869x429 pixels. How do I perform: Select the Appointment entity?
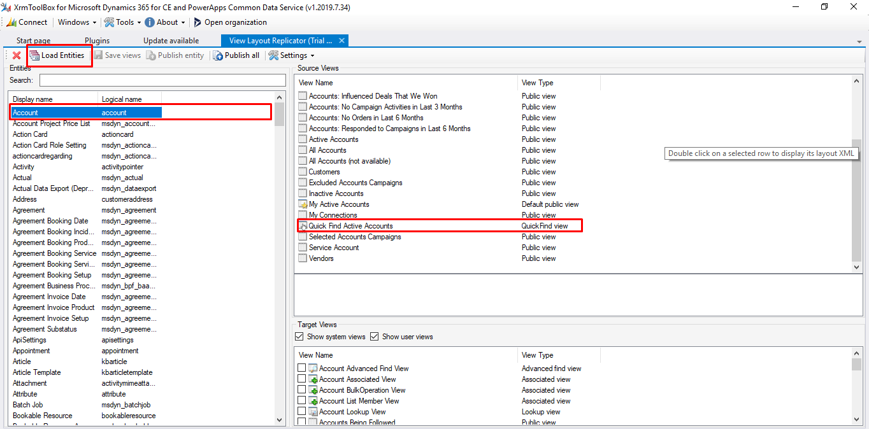(31, 351)
